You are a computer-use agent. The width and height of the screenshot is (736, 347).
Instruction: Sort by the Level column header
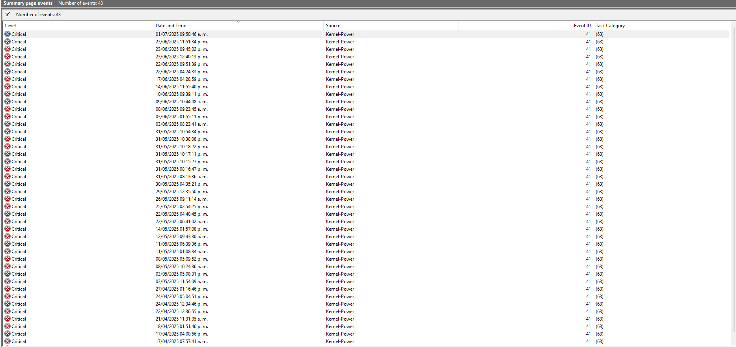pyautogui.click(x=78, y=26)
